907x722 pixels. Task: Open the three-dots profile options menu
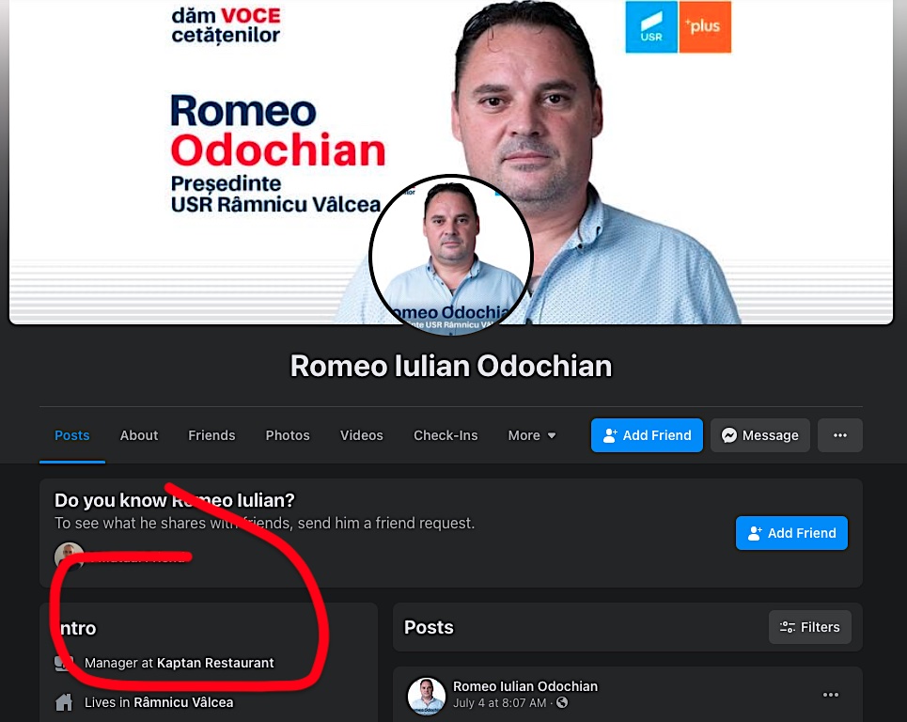(840, 435)
